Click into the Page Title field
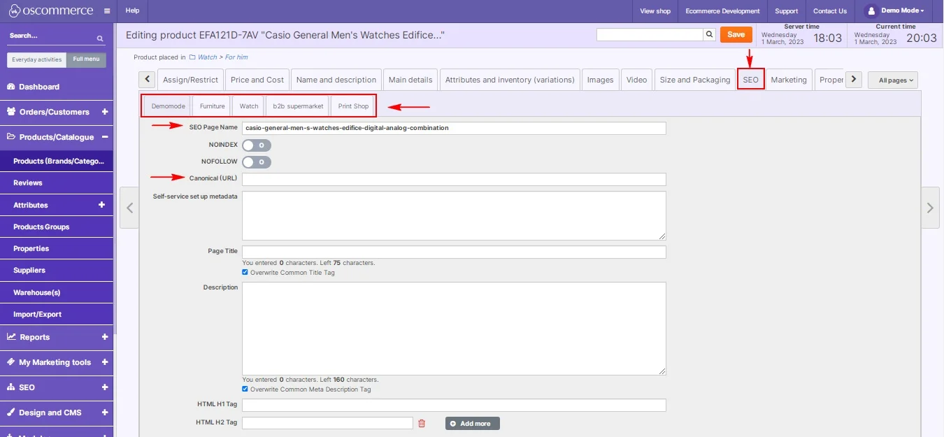This screenshot has height=437, width=944. point(454,252)
